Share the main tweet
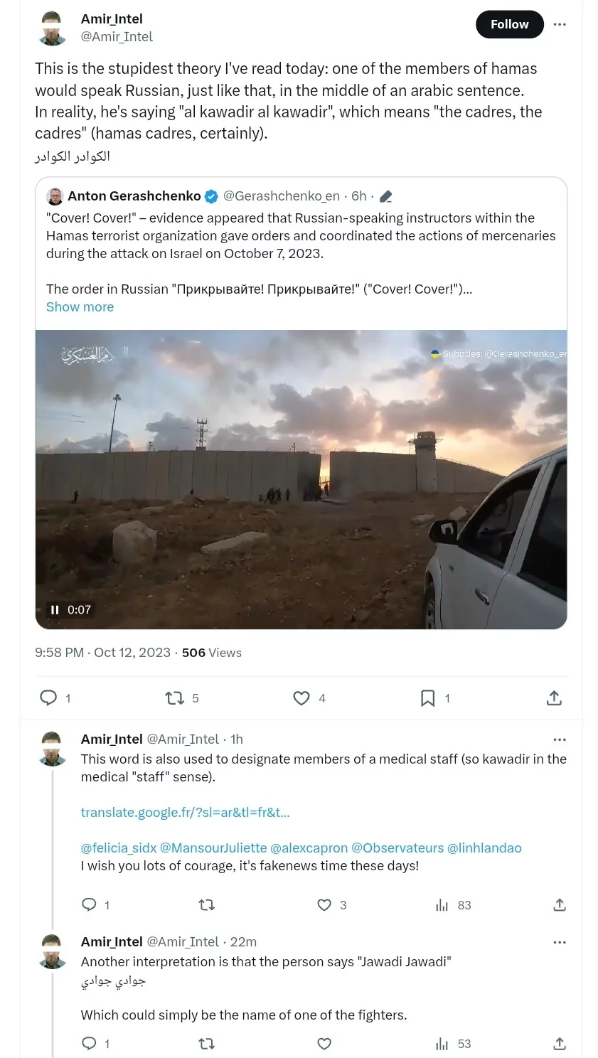Screen dimensions: 598x1058 pyautogui.click(x=554, y=698)
